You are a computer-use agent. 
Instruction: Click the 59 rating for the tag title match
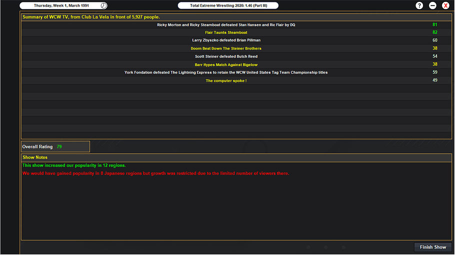pos(434,72)
